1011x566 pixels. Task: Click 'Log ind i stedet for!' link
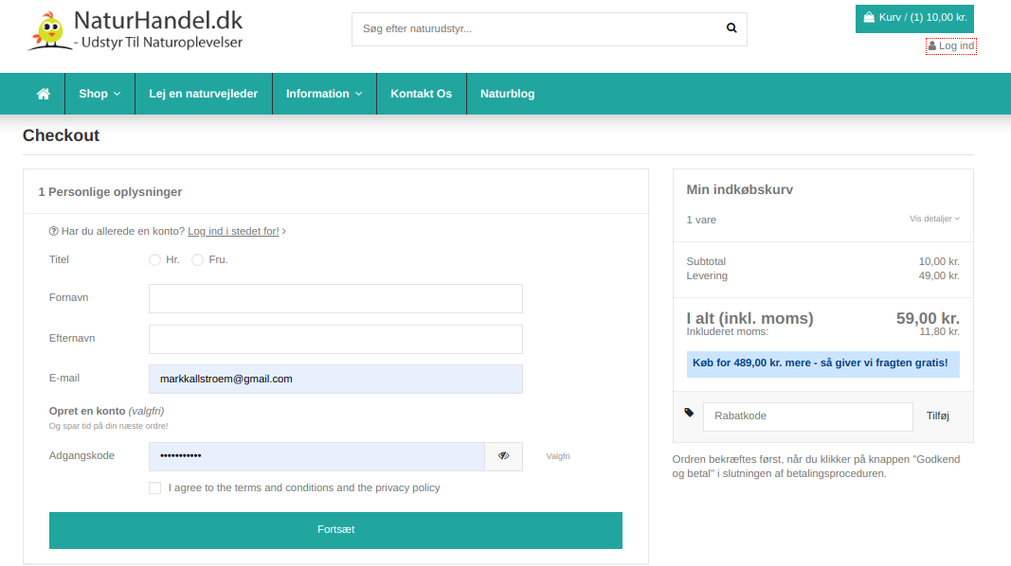point(233,231)
